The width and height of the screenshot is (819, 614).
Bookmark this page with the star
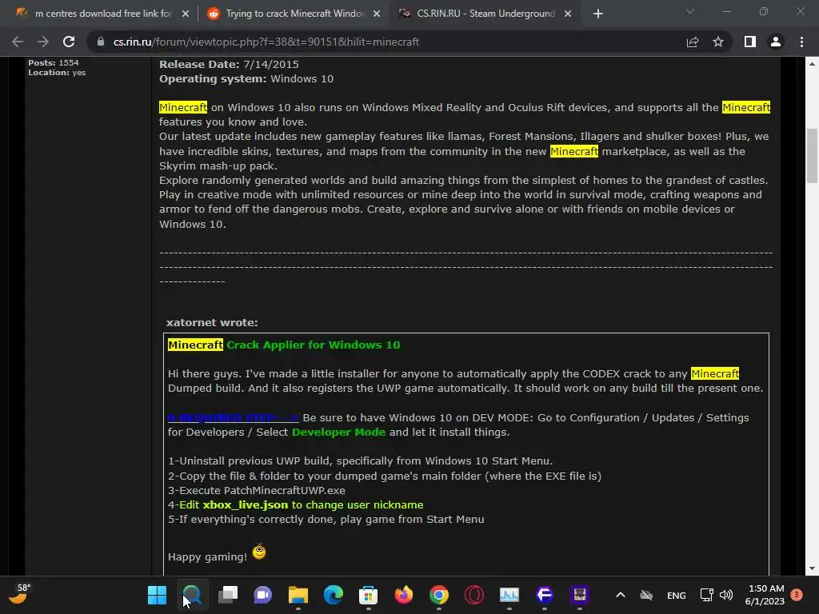pyautogui.click(x=718, y=42)
